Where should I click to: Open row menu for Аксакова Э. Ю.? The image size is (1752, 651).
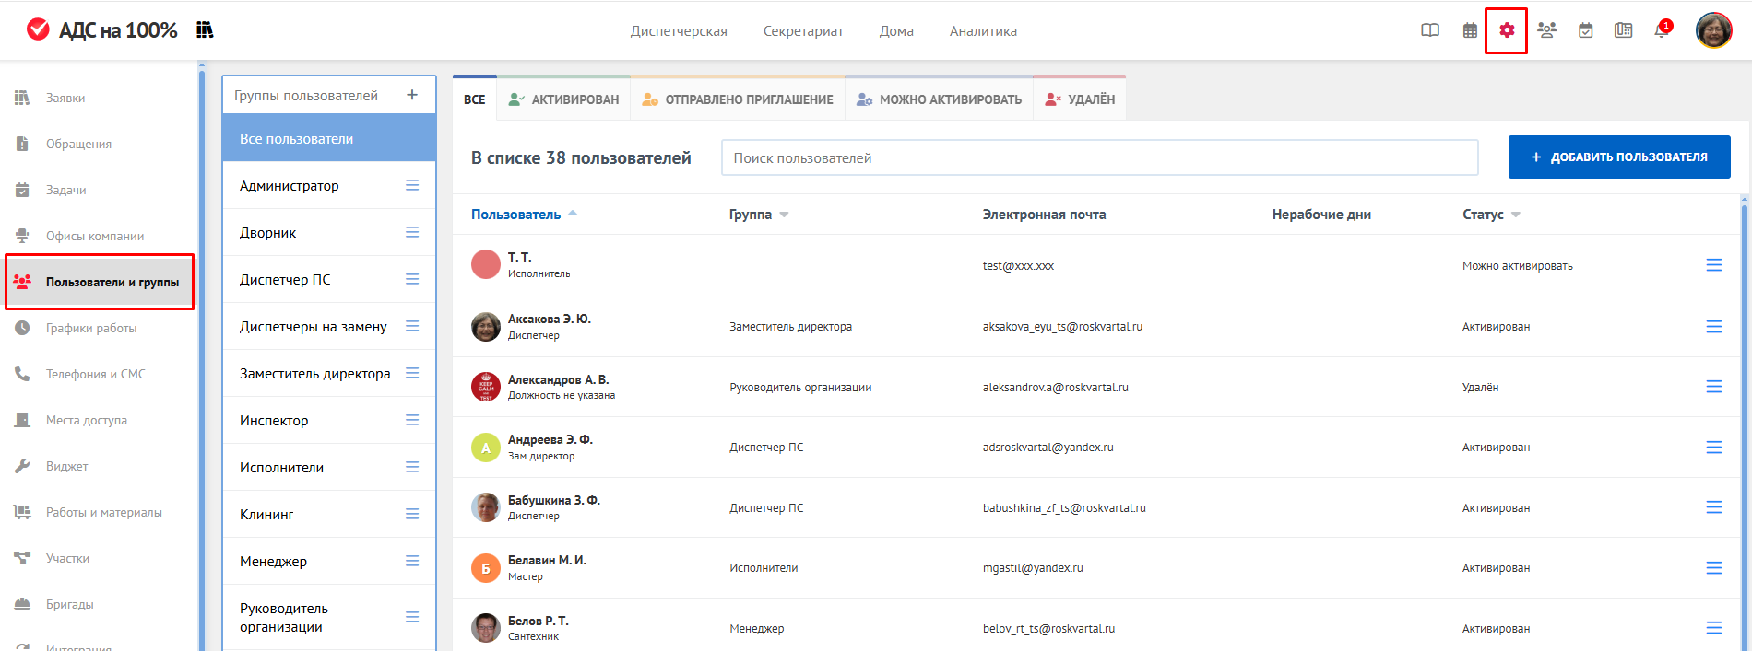point(1713,327)
